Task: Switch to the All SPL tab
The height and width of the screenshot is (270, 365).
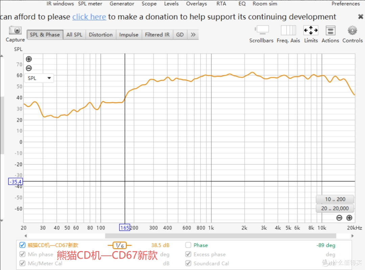Action: 74,35
